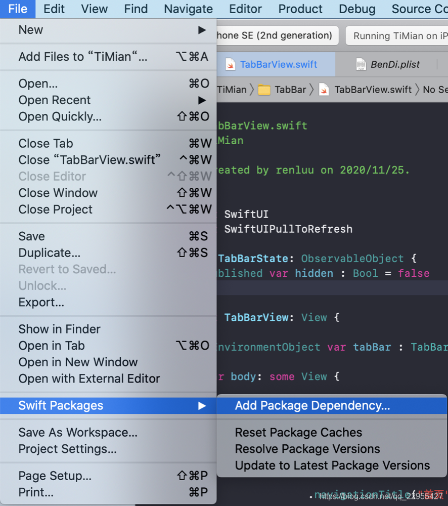The width and height of the screenshot is (448, 506).
Task: Click the plist icon beside BenDi.plist
Action: point(361,64)
